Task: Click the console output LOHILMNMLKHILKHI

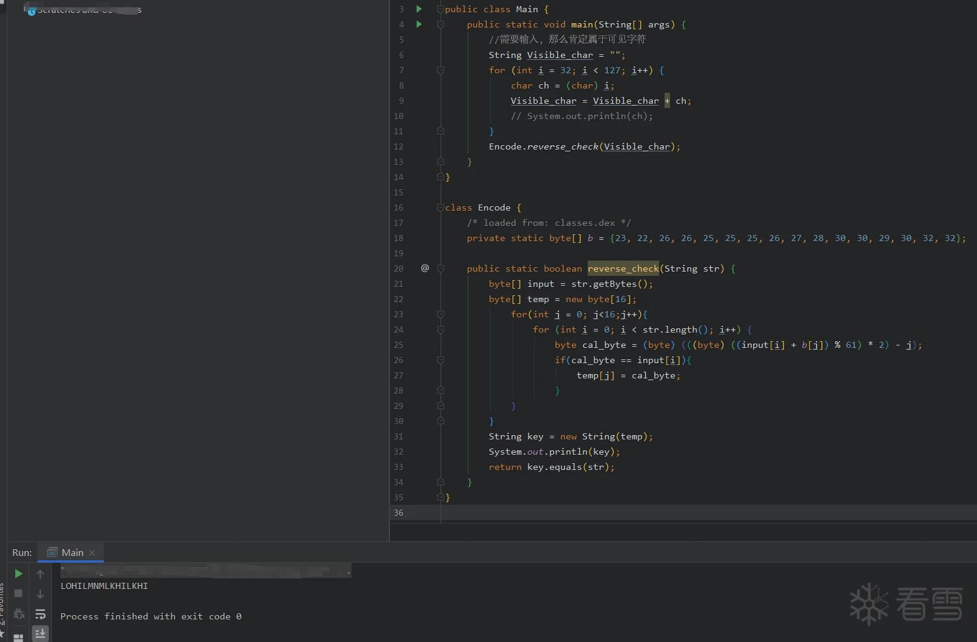Action: pos(104,586)
